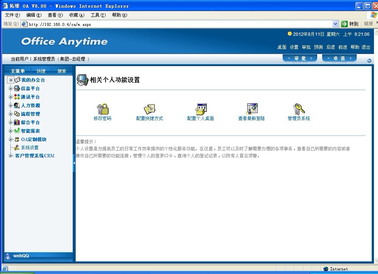
Task: Open the 配置个人桌面 icon
Action: point(201,109)
